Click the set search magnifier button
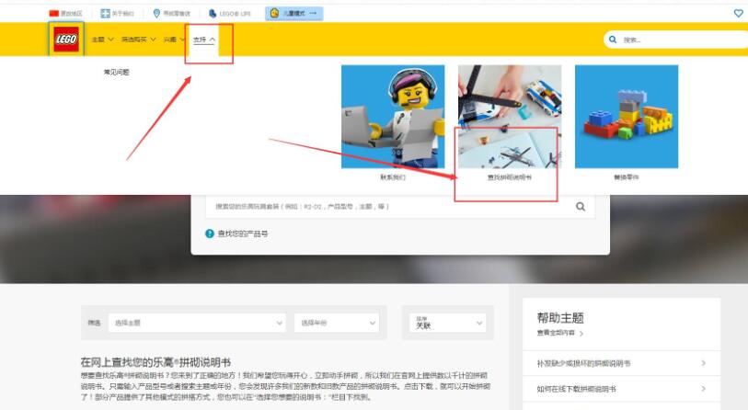This screenshot has height=410, width=748. tap(581, 207)
